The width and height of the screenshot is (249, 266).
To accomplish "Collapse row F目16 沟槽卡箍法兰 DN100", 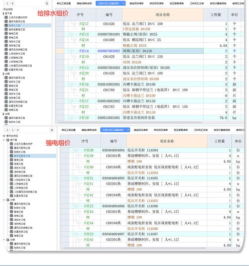I will [x=71, y=85].
